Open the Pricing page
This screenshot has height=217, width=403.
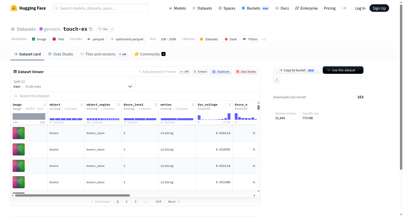click(330, 8)
